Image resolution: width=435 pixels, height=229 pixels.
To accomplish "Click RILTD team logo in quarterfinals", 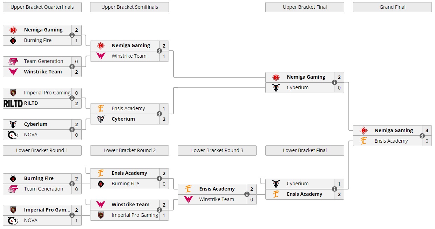I will pos(13,103).
